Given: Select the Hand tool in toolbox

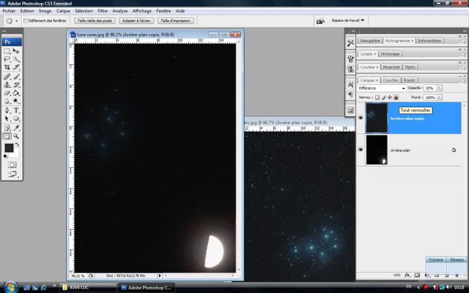Looking at the screenshot, I should click(7, 137).
